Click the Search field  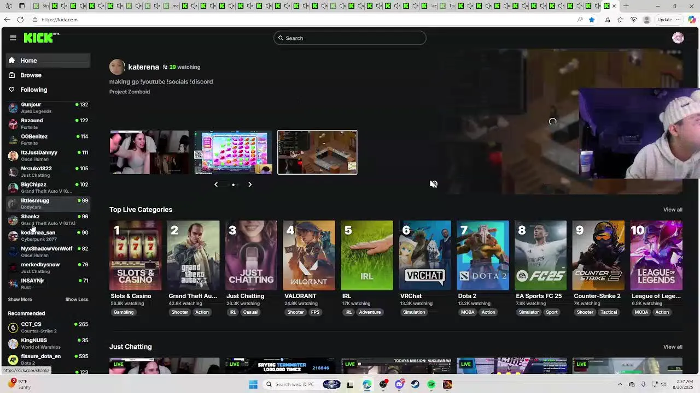350,38
